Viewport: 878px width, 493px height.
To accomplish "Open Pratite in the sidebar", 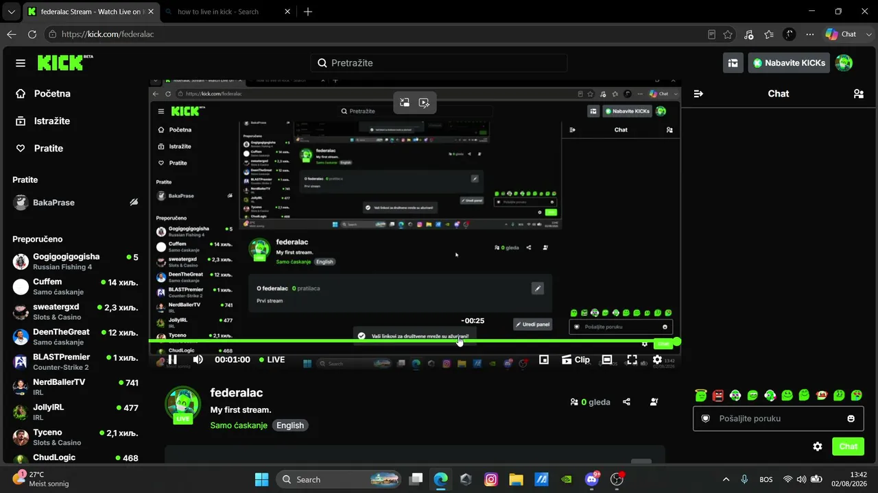I will [39, 149].
